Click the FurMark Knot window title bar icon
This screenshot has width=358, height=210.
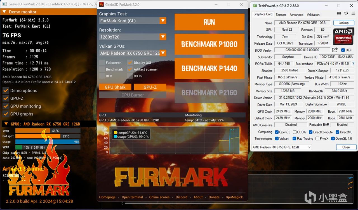[x=5, y=4]
